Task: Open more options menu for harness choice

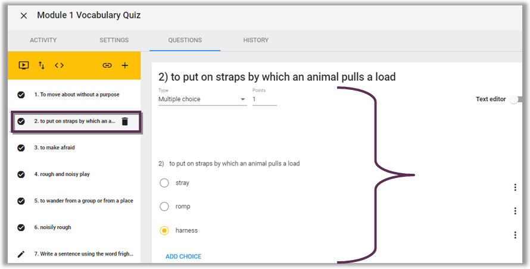Action: [x=515, y=235]
